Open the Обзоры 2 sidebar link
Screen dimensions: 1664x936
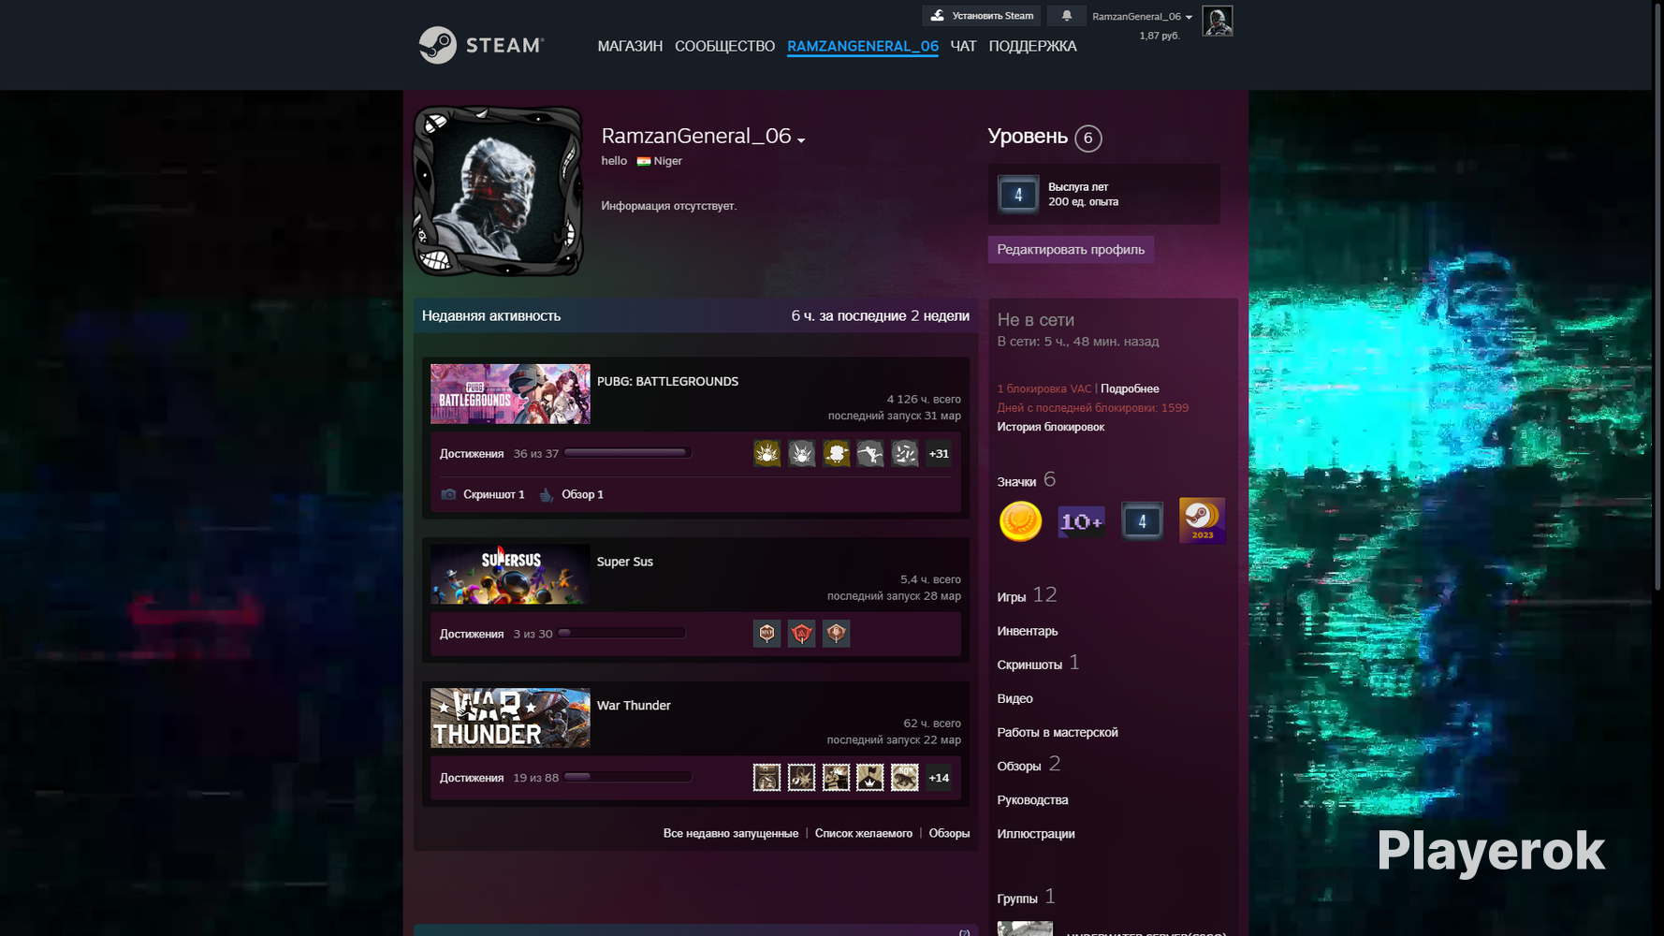[1029, 765]
